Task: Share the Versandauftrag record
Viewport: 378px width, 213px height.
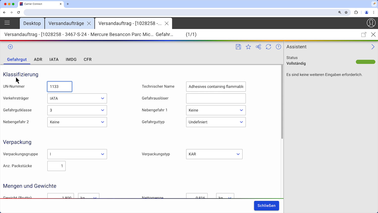Action: [258, 47]
